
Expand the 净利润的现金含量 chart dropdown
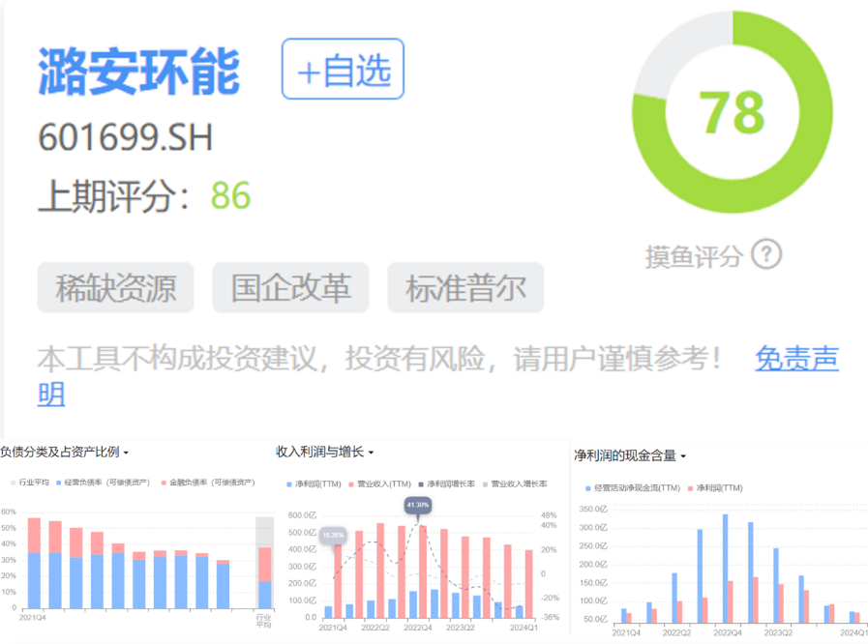683,456
